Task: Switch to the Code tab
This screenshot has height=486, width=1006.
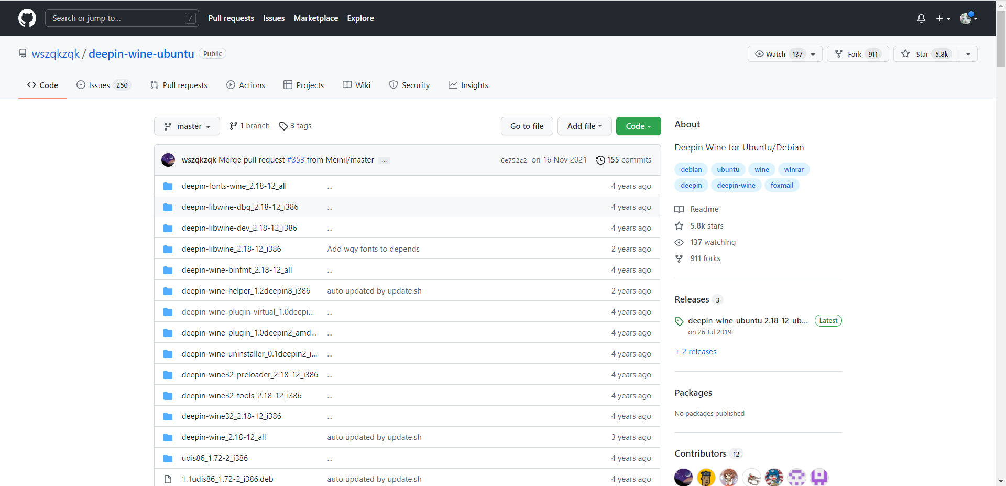Action: pyautogui.click(x=42, y=85)
